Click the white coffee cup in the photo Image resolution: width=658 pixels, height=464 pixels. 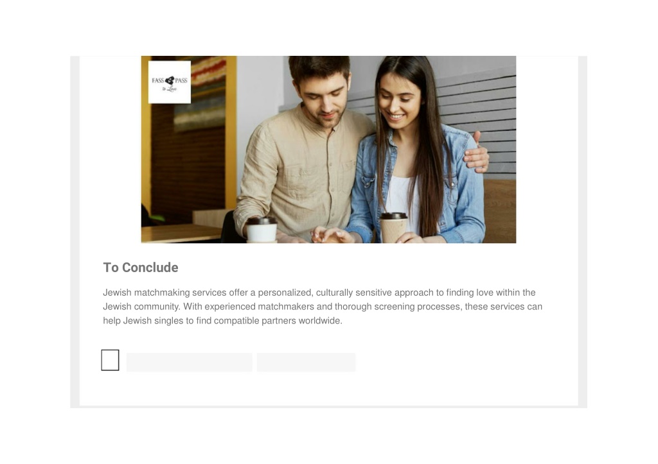262,230
